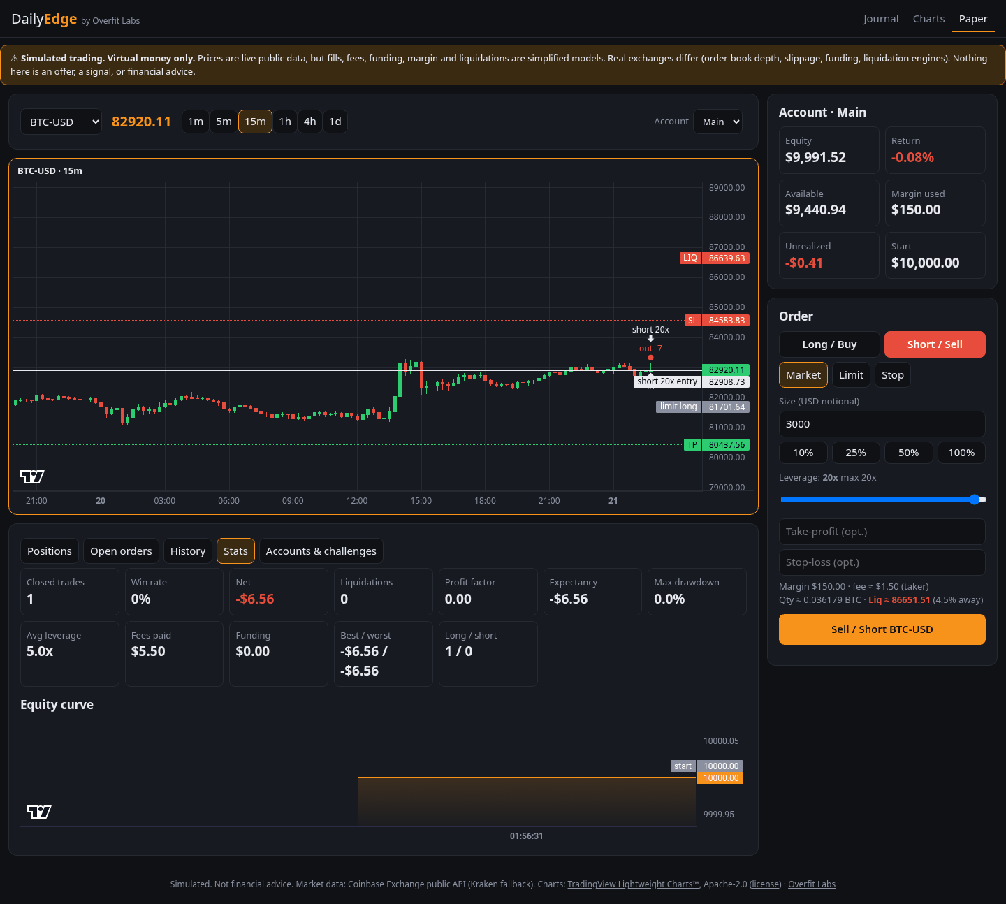The image size is (1006, 904).
Task: Click the SL price line label on chart
Action: pyautogui.click(x=692, y=321)
